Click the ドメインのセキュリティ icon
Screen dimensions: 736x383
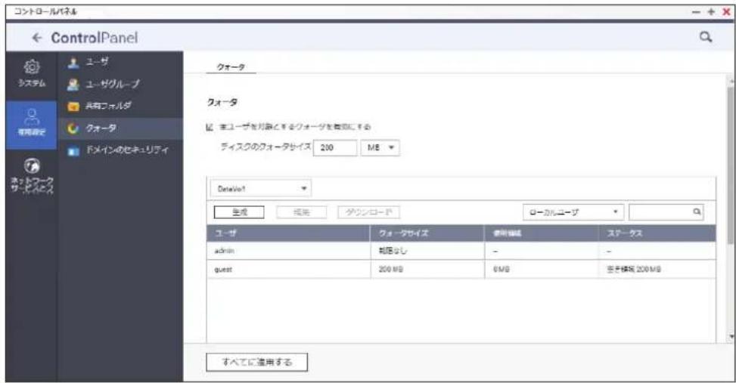(73, 151)
